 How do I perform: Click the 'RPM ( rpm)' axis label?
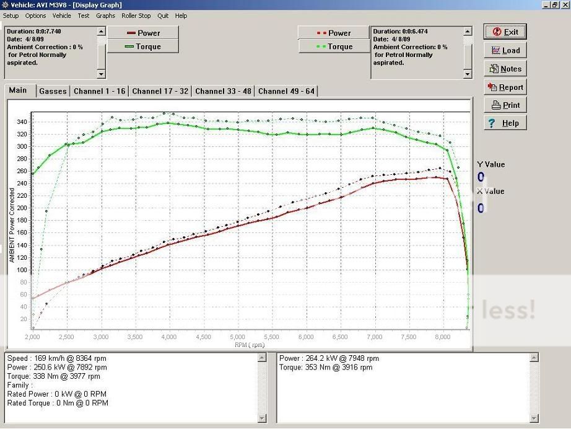coord(250,345)
